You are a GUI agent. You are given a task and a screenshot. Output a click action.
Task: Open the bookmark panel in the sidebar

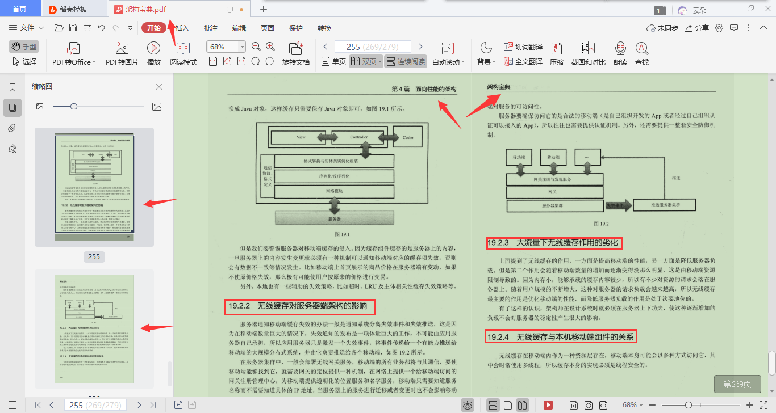12,87
